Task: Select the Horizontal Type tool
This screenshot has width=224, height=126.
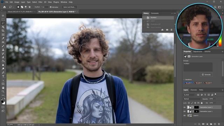Action: coord(3,76)
